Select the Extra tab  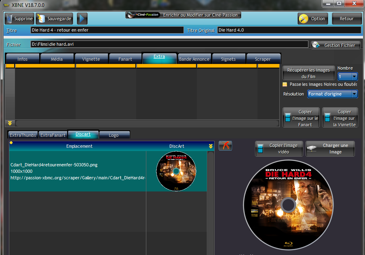point(159,58)
